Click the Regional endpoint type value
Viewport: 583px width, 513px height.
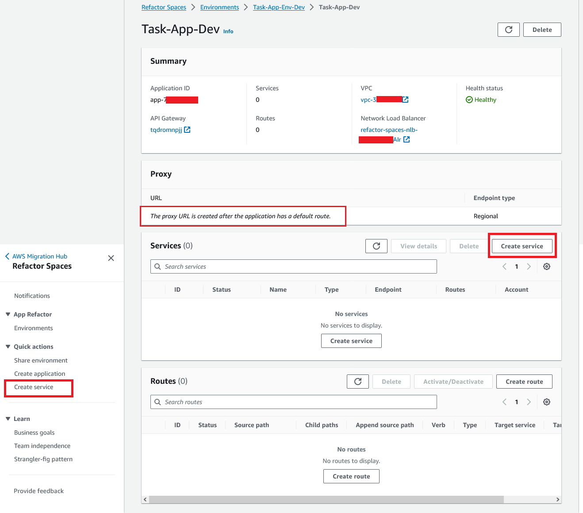coord(486,216)
